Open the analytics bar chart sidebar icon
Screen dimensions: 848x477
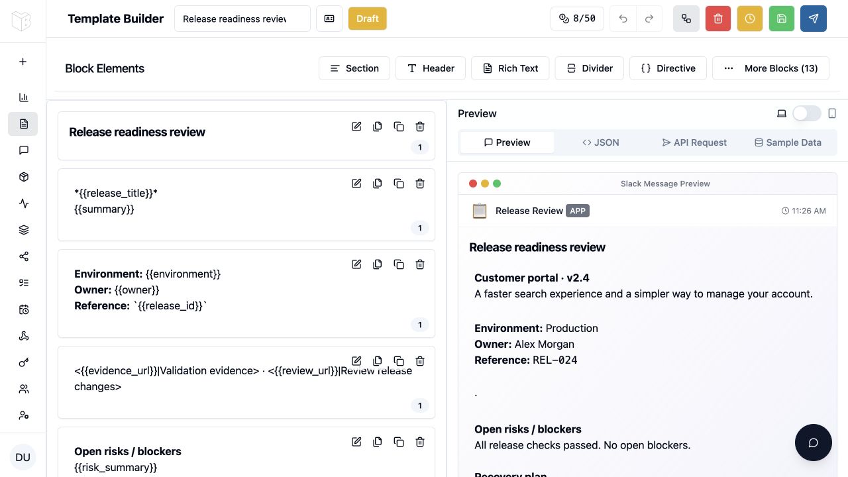pyautogui.click(x=23, y=97)
